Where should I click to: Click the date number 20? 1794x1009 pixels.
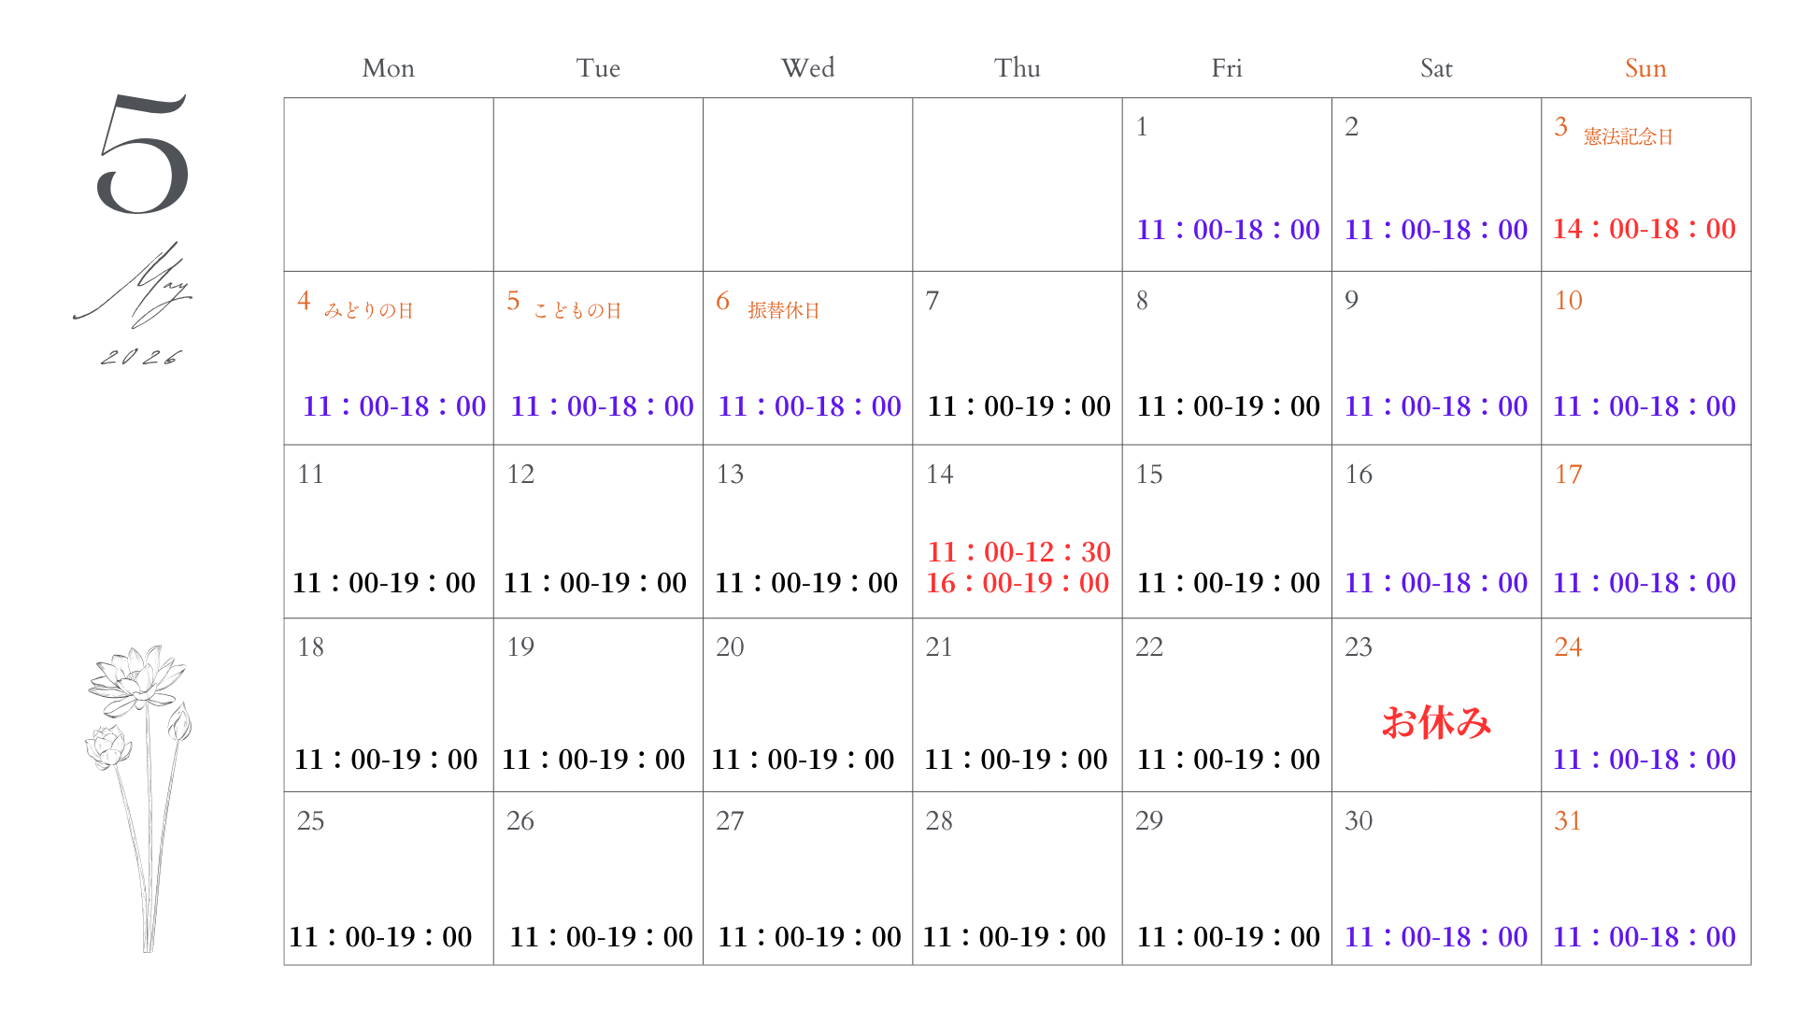click(x=730, y=647)
